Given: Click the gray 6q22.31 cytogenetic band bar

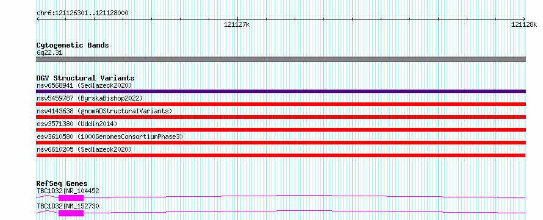Looking at the screenshot, I should coord(281,59).
